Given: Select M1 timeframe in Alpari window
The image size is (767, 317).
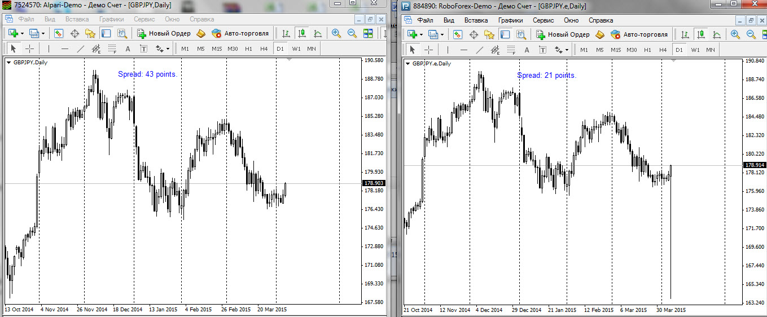Looking at the screenshot, I should (185, 49).
